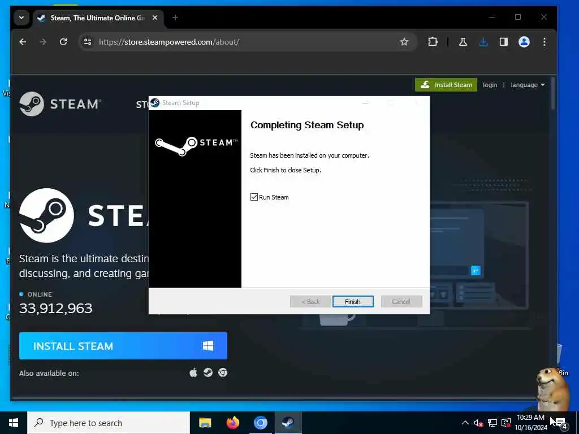Check the Run Steam checkbox
Screen dimensions: 579x434
[x=254, y=197]
